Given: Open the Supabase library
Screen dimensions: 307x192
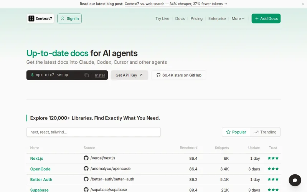Looking at the screenshot, I should pyautogui.click(x=40, y=190).
